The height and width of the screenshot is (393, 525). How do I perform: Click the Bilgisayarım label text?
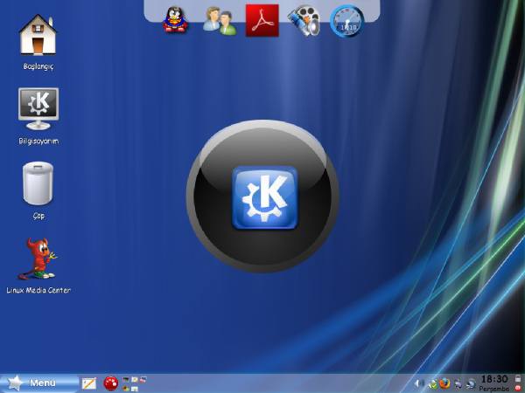pyautogui.click(x=38, y=141)
